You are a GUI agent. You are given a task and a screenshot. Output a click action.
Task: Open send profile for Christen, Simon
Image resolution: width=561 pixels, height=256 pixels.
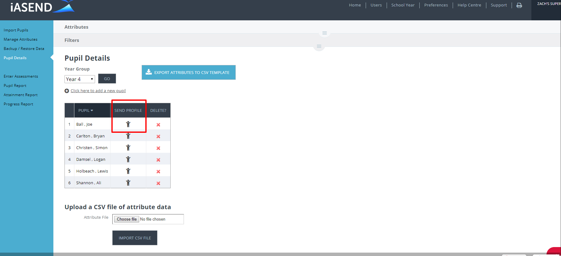[128, 148]
